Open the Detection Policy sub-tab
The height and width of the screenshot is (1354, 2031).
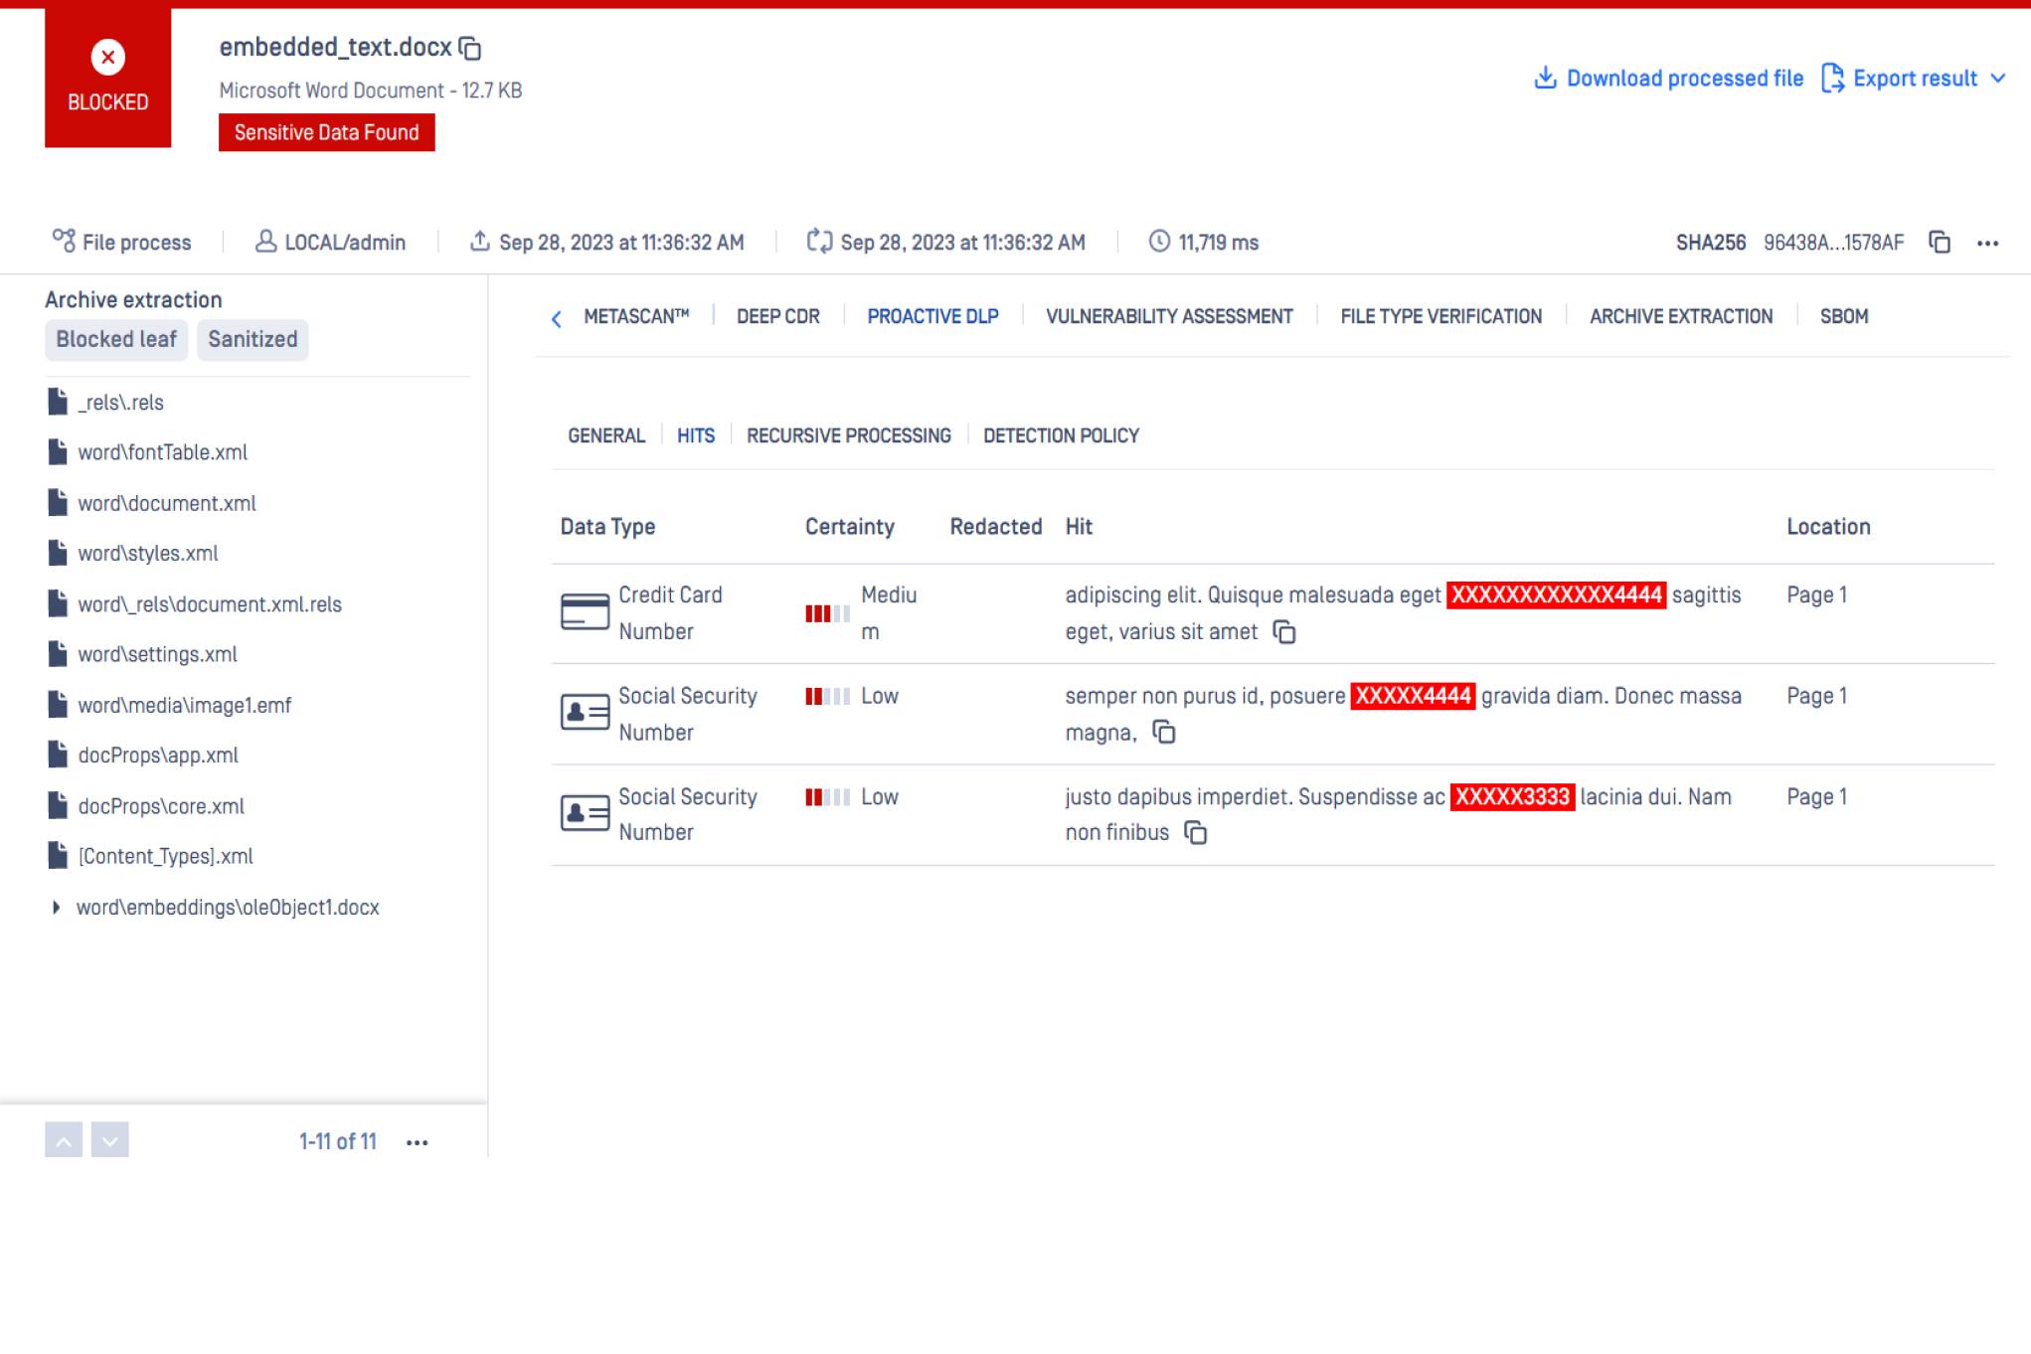[1061, 436]
